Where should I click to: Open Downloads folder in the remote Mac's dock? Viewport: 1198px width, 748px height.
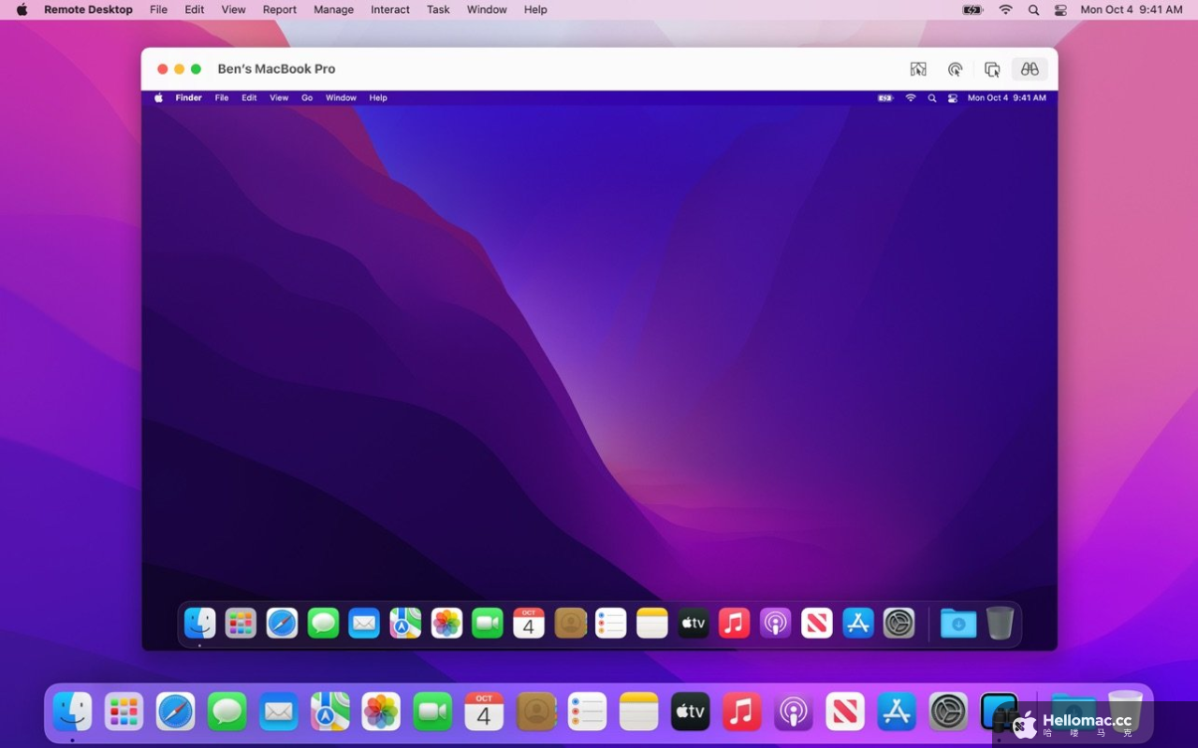(x=958, y=623)
